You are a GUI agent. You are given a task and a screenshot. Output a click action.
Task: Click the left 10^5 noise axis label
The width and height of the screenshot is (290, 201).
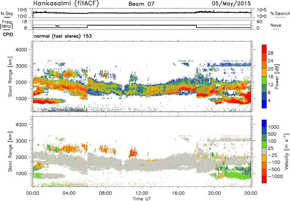point(22,10)
